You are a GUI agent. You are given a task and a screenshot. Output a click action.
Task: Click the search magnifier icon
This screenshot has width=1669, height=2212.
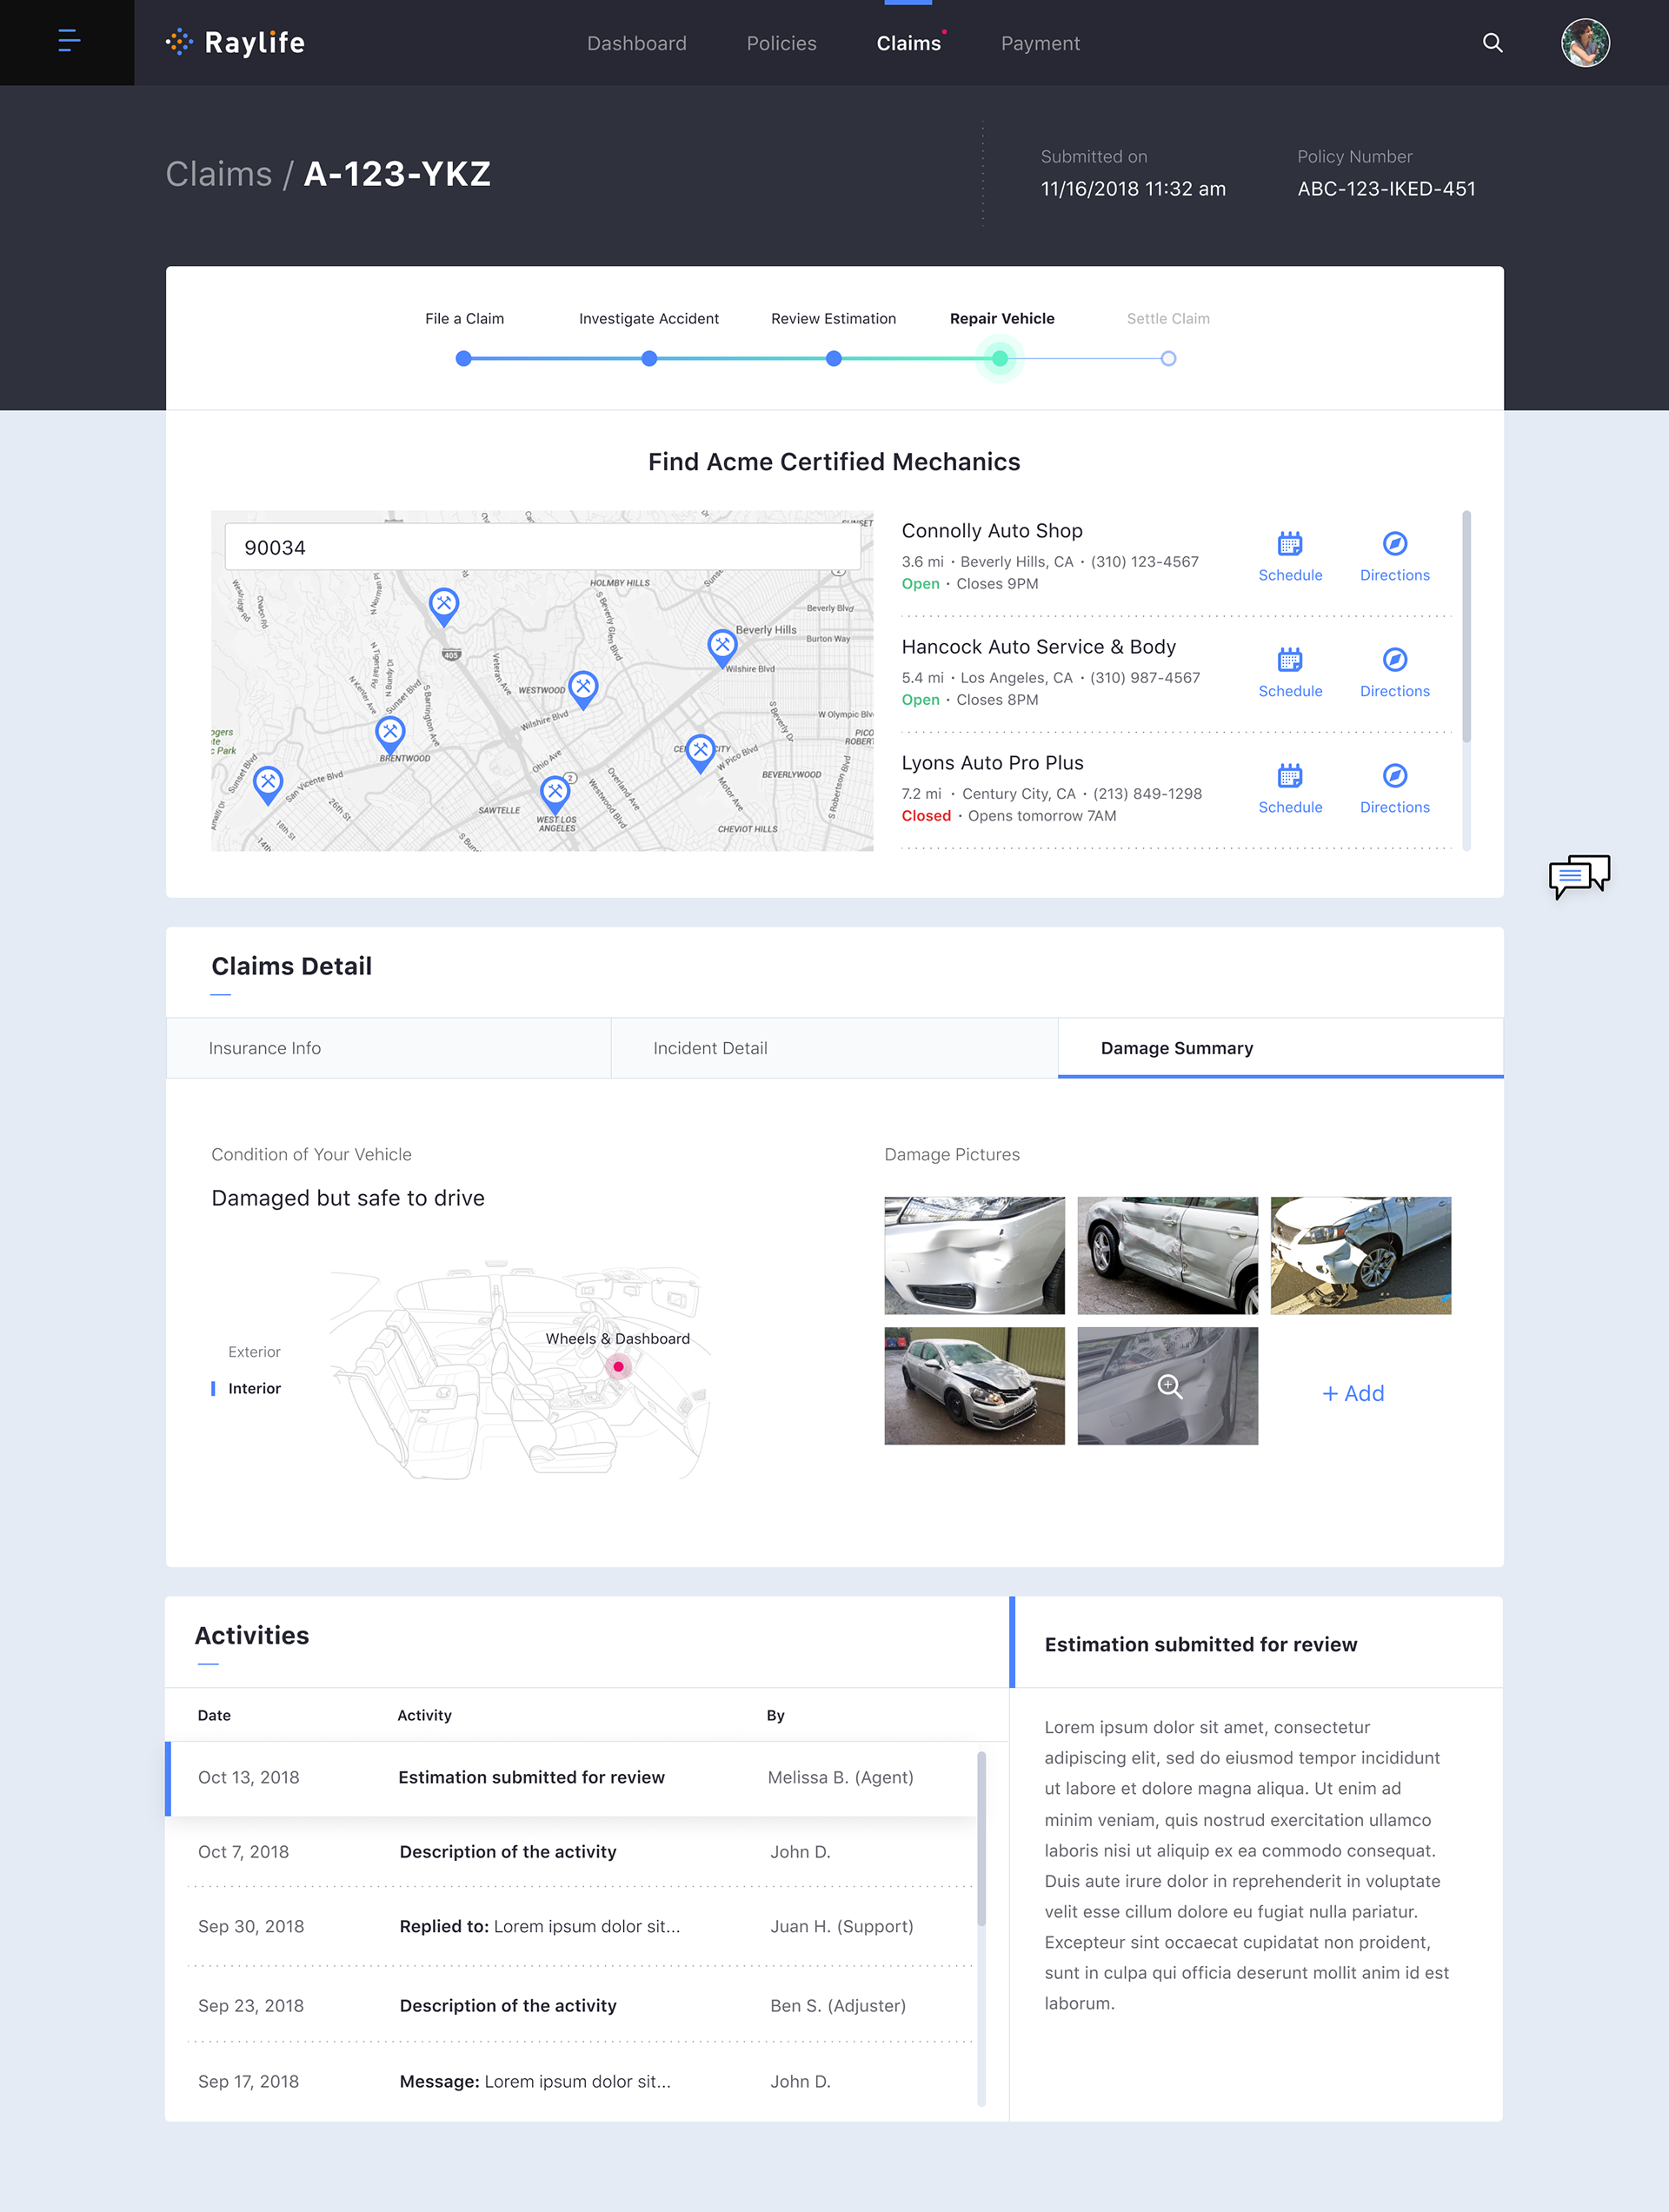pos(1492,43)
